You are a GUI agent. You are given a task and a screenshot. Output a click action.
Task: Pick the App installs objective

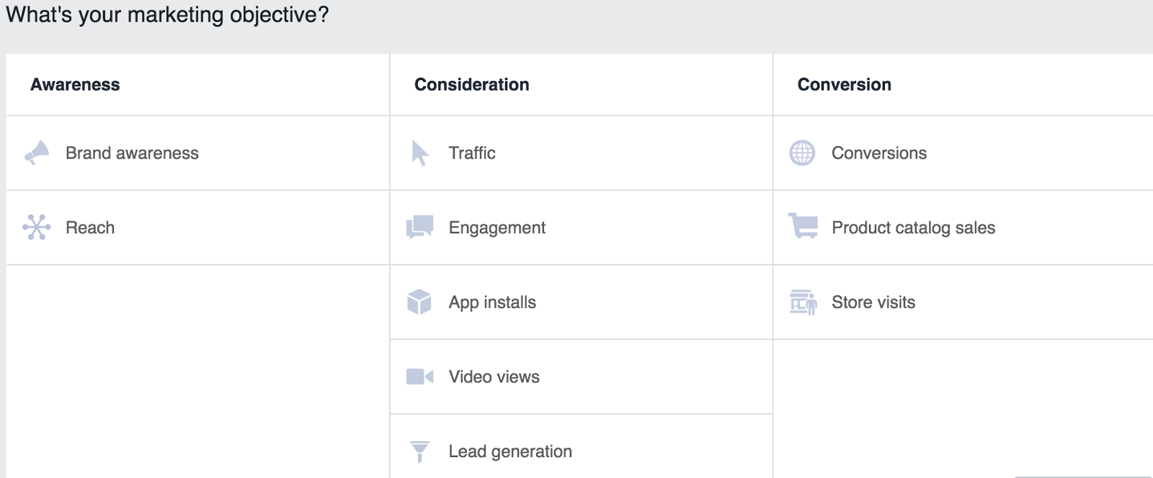point(582,302)
